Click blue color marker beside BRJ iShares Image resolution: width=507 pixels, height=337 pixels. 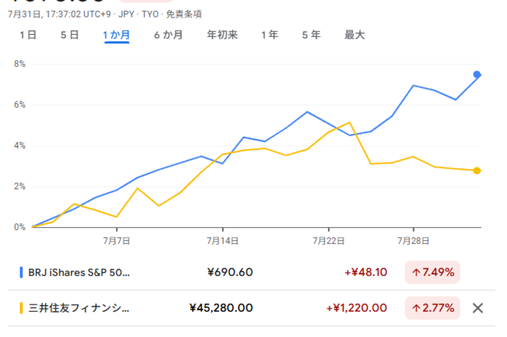tap(21, 273)
